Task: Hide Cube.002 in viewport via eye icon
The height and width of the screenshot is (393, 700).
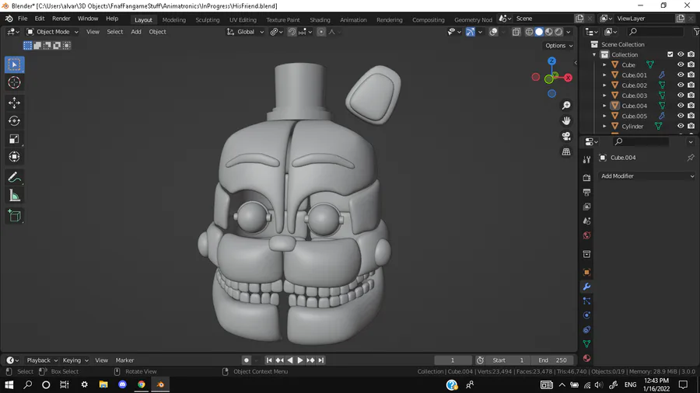Action: coord(681,85)
